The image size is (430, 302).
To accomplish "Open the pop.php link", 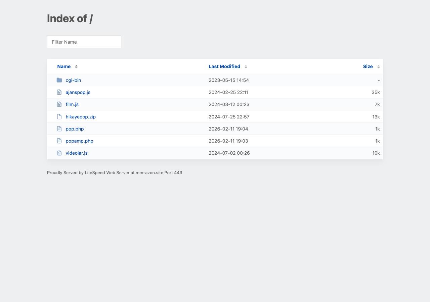I will tap(75, 129).
